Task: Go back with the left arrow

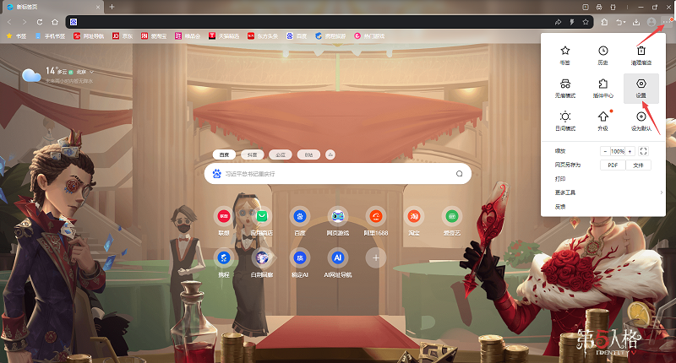Action: pos(9,22)
